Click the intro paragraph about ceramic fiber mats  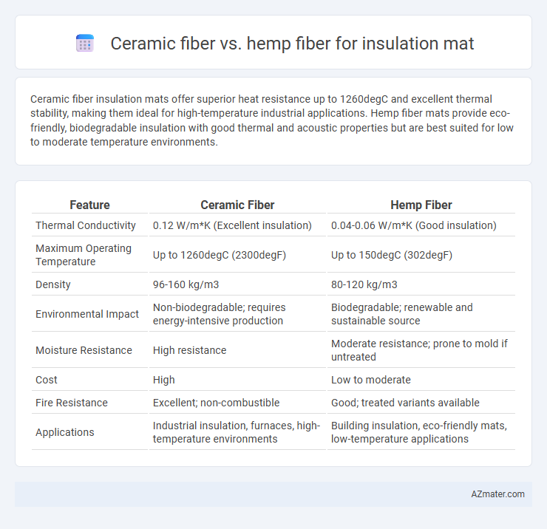(x=272, y=120)
